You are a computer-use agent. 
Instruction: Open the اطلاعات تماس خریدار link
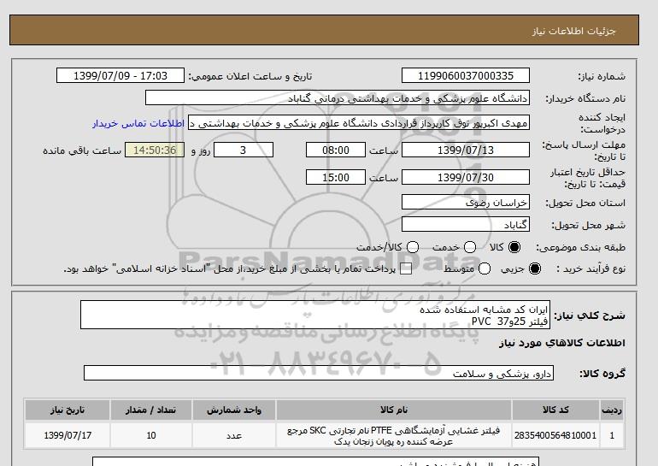pyautogui.click(x=138, y=123)
